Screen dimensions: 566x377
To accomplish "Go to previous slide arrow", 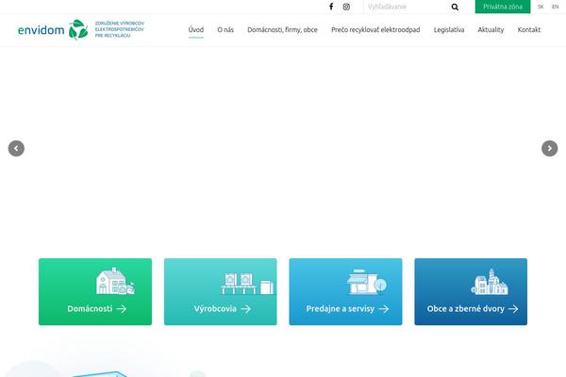I will click(16, 148).
